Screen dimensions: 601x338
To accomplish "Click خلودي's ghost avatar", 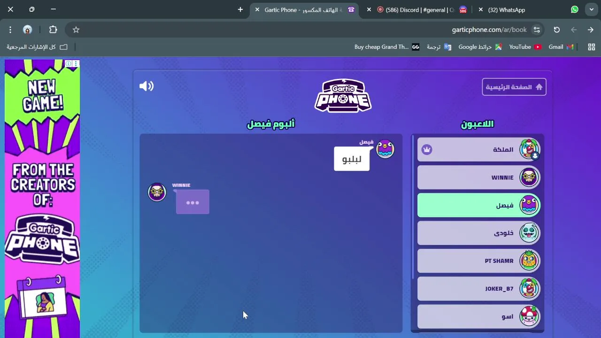I will point(529,233).
